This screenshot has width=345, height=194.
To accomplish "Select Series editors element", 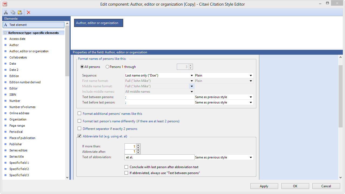I will (18, 150).
